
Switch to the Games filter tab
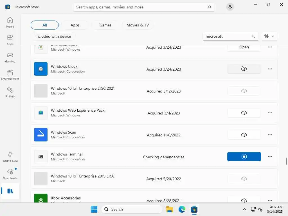(105, 25)
